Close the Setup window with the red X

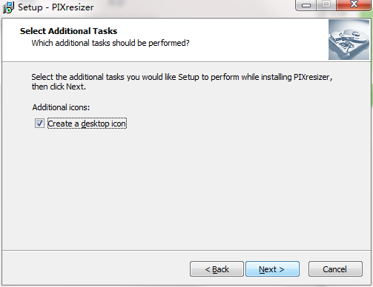point(354,4)
